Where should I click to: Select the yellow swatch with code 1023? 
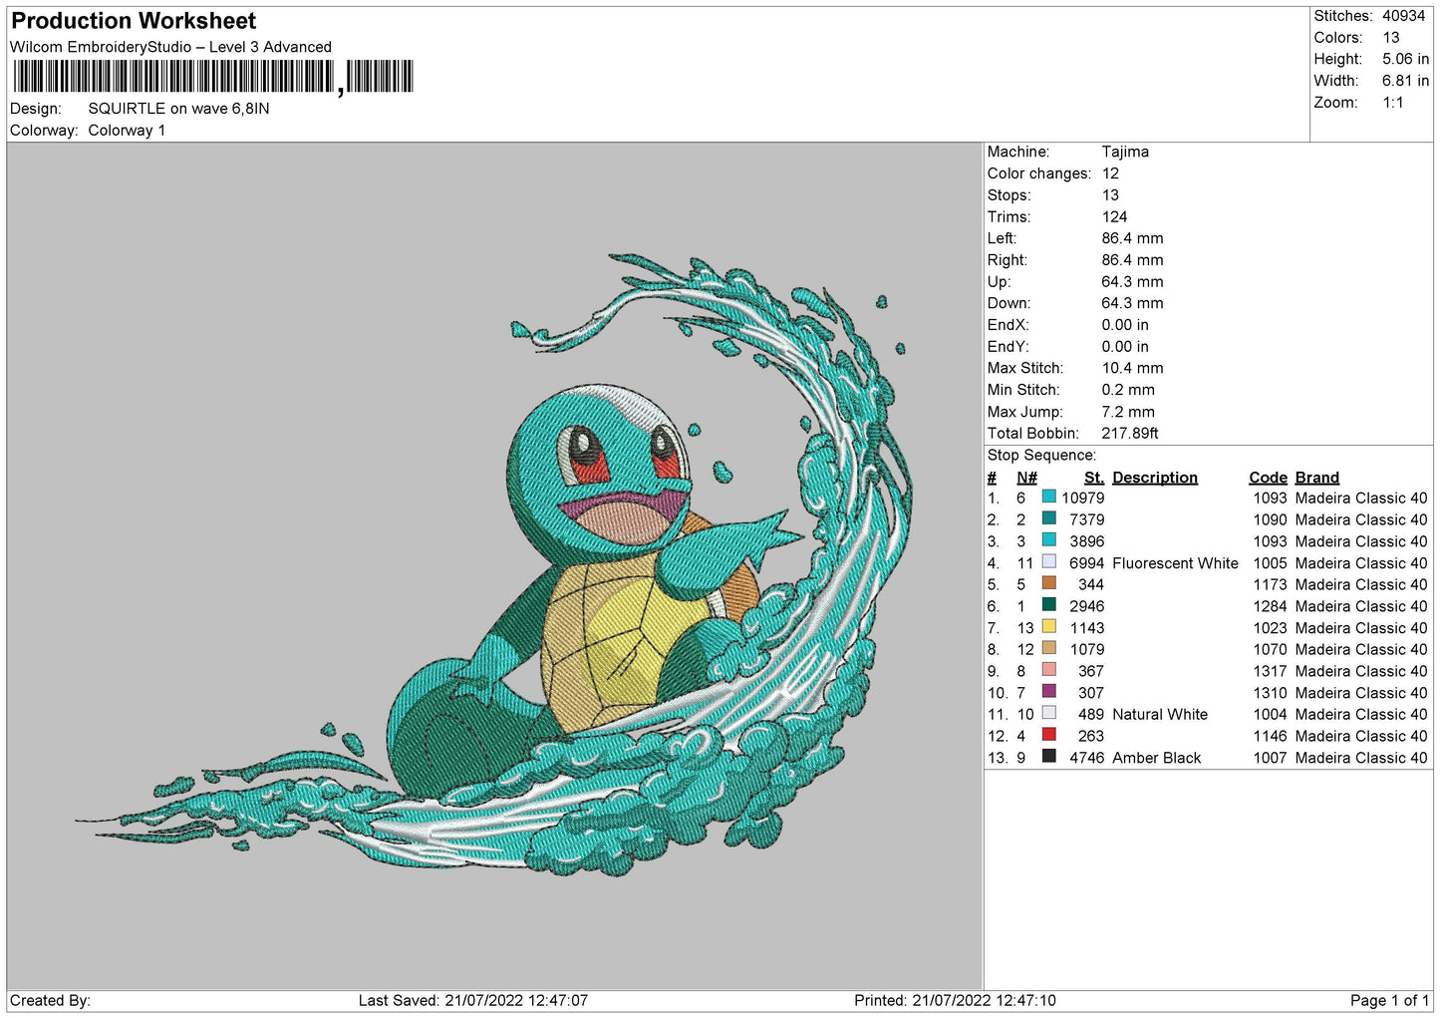1048,627
